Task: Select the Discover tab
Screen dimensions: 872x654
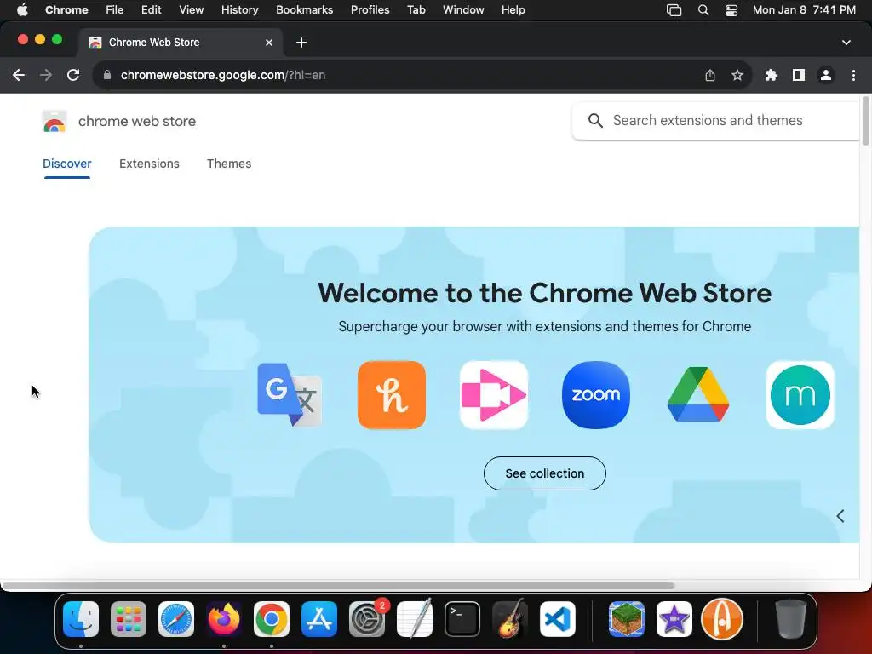Action: coord(66,163)
